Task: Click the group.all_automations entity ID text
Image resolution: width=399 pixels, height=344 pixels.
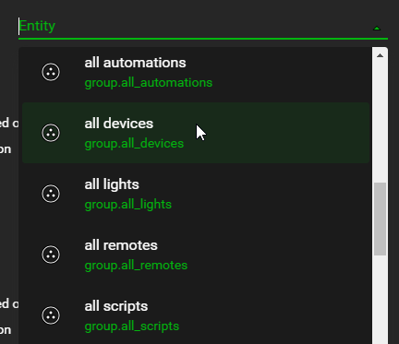Action: pyautogui.click(x=149, y=83)
